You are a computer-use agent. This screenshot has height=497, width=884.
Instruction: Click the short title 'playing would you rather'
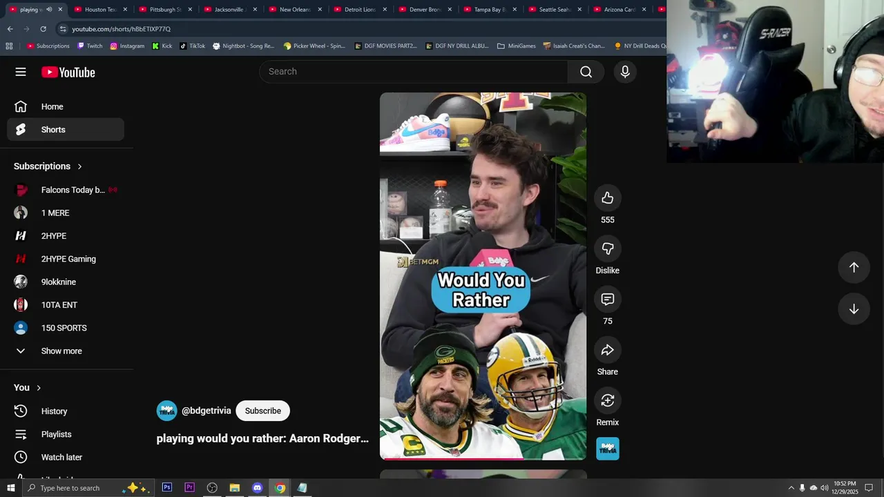coord(262,438)
